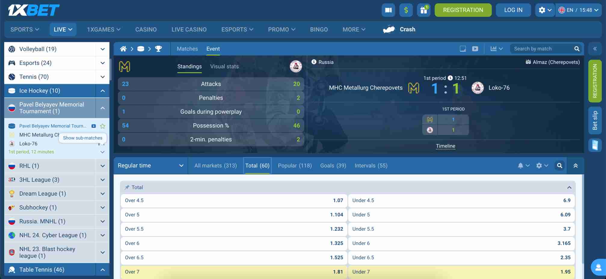The height and width of the screenshot is (279, 606).
Task: Collapse the Total market block
Action: [569, 187]
